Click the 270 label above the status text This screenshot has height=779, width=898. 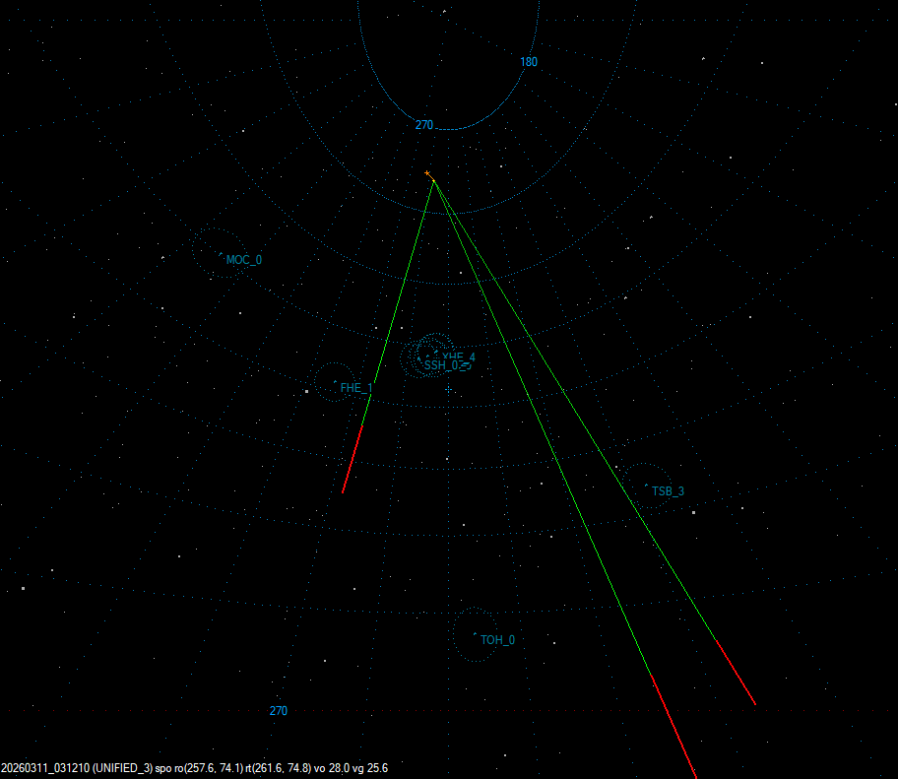[279, 711]
